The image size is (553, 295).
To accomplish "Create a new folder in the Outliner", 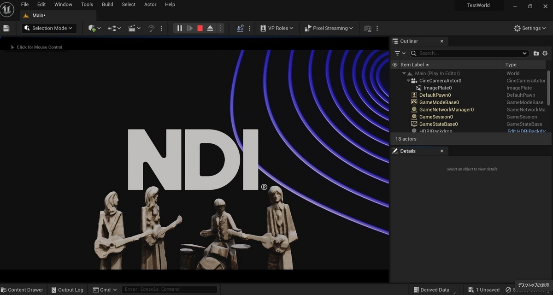I will pos(536,53).
